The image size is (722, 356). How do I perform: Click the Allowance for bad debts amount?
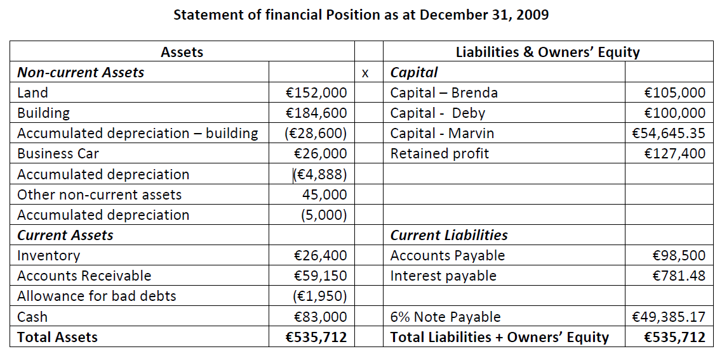[320, 296]
